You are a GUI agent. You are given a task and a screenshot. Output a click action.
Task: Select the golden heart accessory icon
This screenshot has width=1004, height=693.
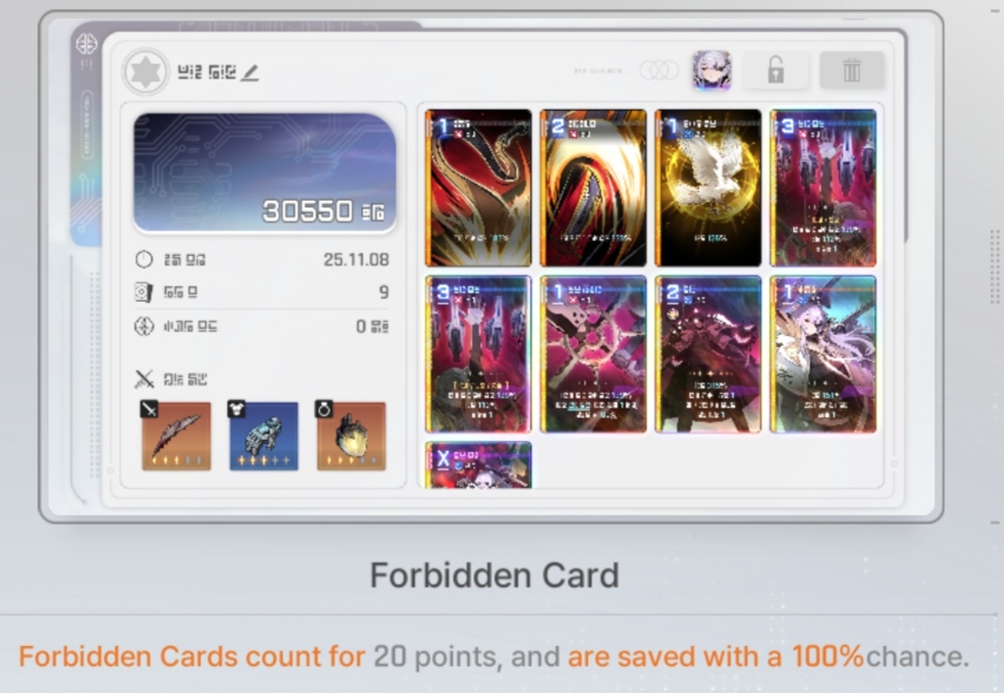click(x=351, y=436)
